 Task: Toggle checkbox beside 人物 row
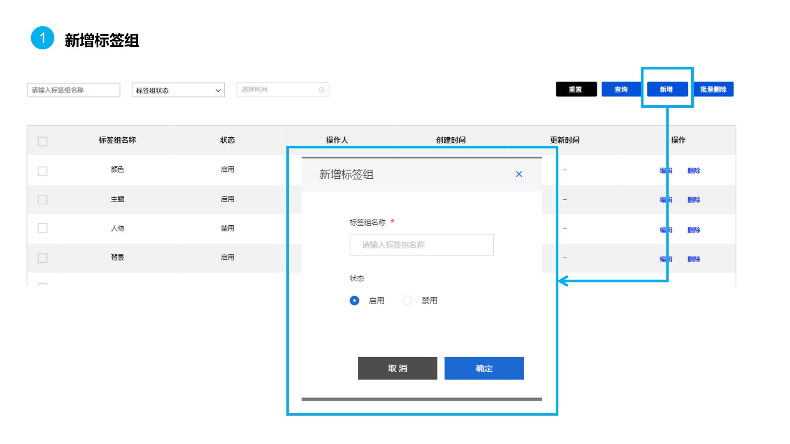click(42, 228)
